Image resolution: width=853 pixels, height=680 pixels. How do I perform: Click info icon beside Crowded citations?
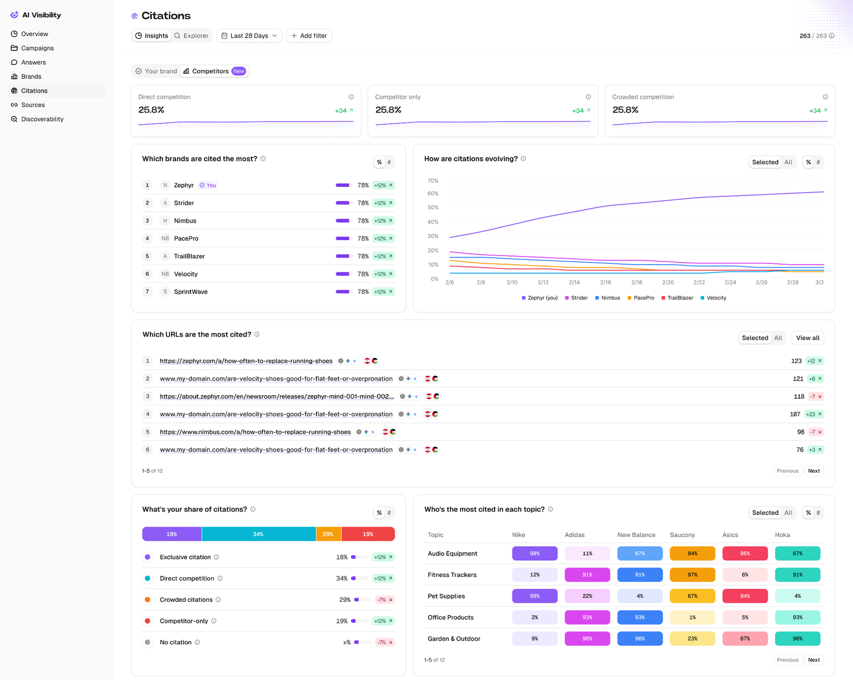tap(218, 600)
